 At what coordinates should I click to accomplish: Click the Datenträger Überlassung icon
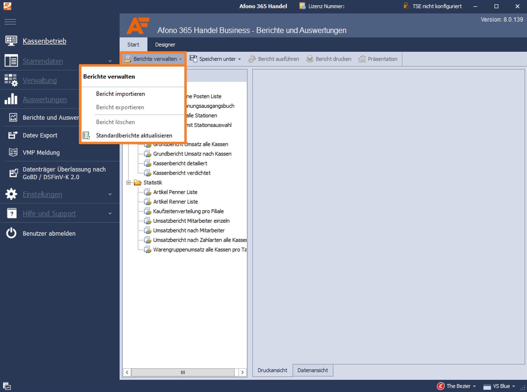coord(13,173)
